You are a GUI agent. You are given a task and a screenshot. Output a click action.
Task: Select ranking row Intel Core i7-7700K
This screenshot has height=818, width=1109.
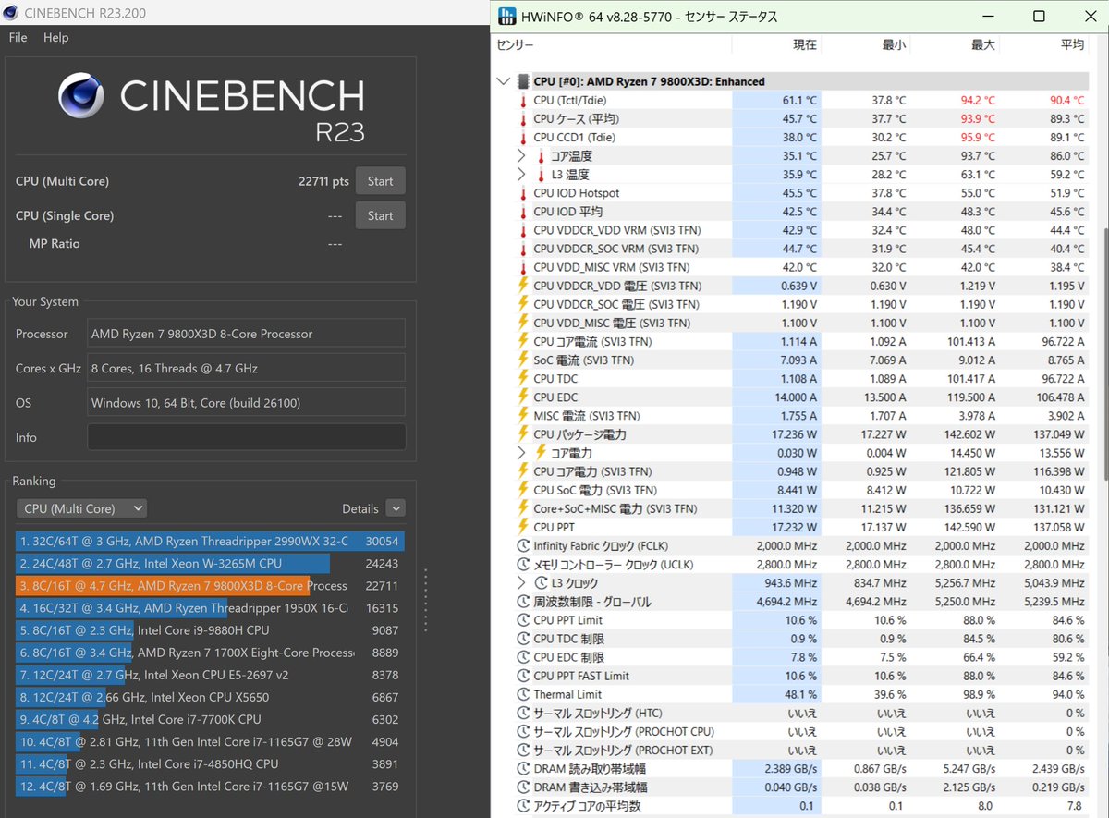[x=210, y=719]
